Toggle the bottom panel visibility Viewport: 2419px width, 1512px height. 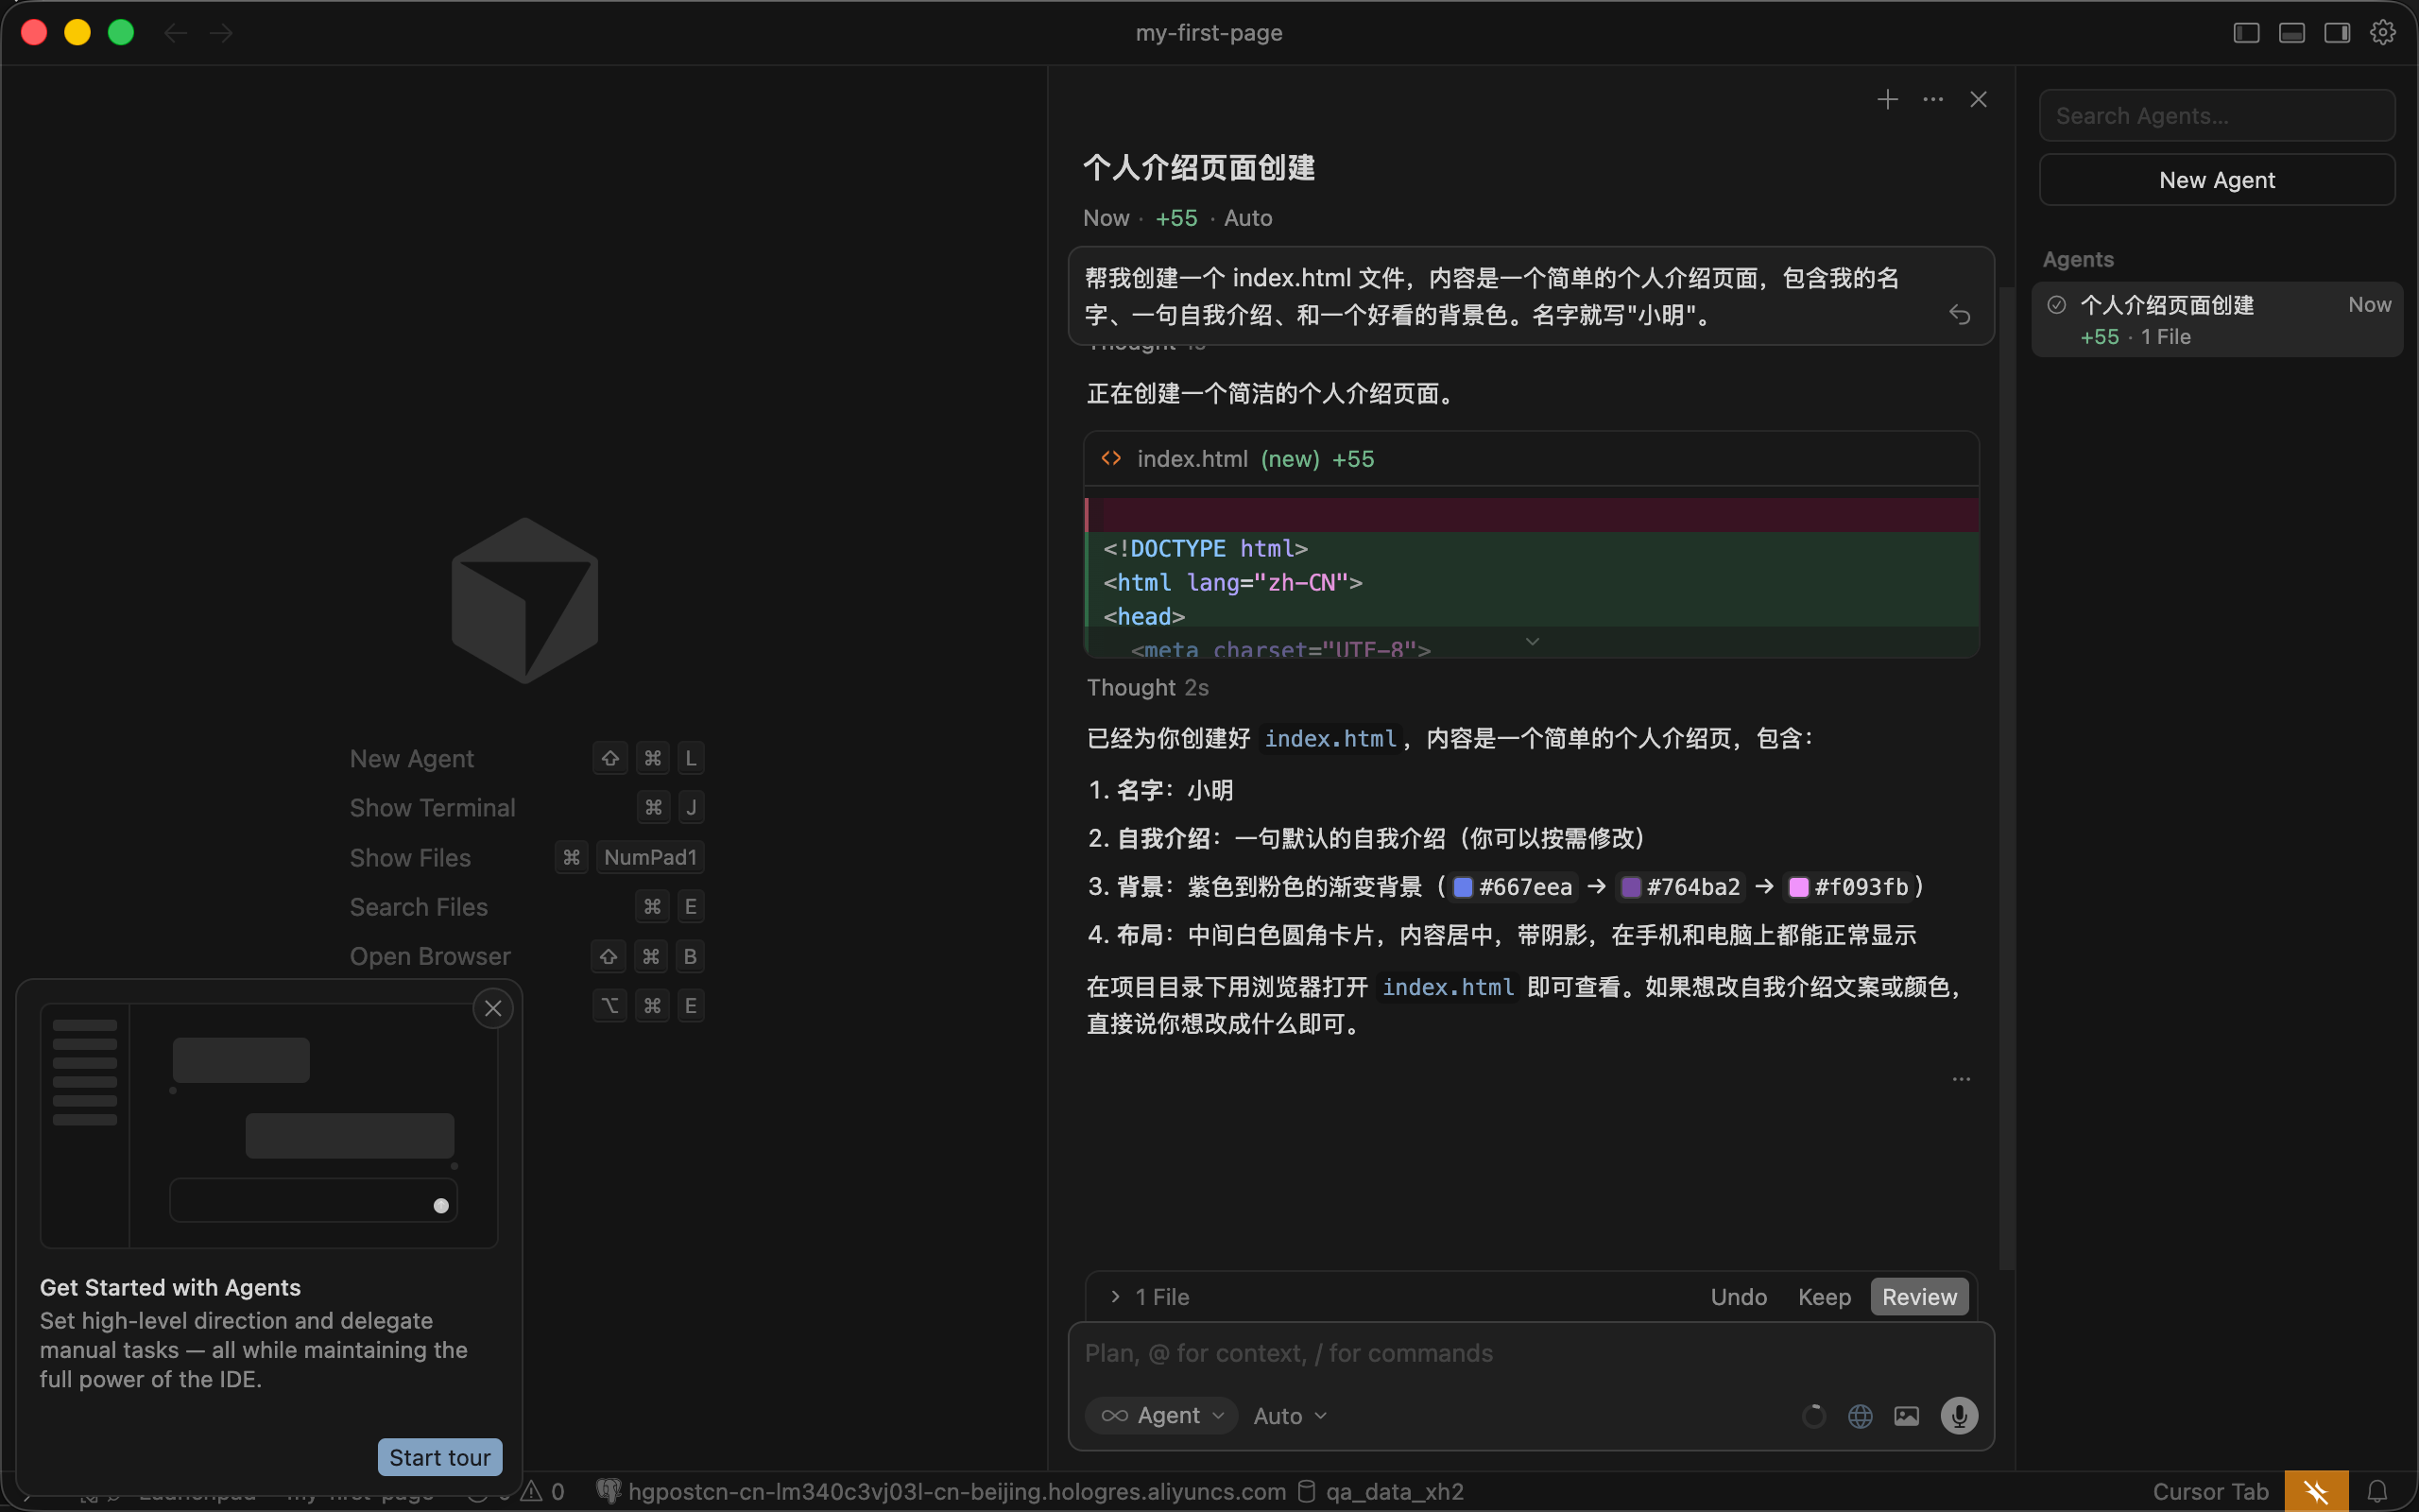point(2290,32)
